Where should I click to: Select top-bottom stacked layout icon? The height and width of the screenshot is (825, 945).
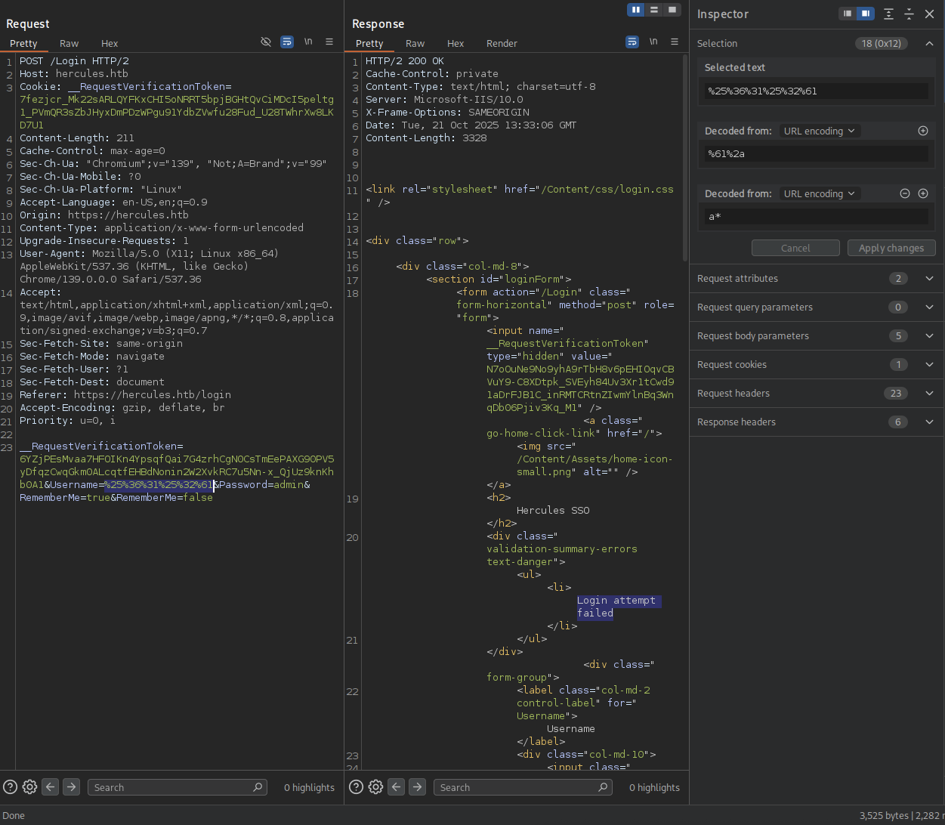point(654,10)
